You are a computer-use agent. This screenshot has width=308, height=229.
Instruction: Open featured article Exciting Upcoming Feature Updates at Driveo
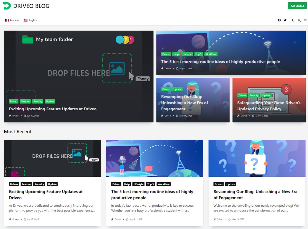coord(53,109)
